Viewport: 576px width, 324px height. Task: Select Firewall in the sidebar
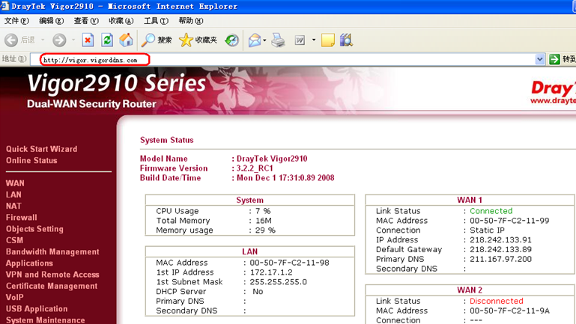click(21, 218)
